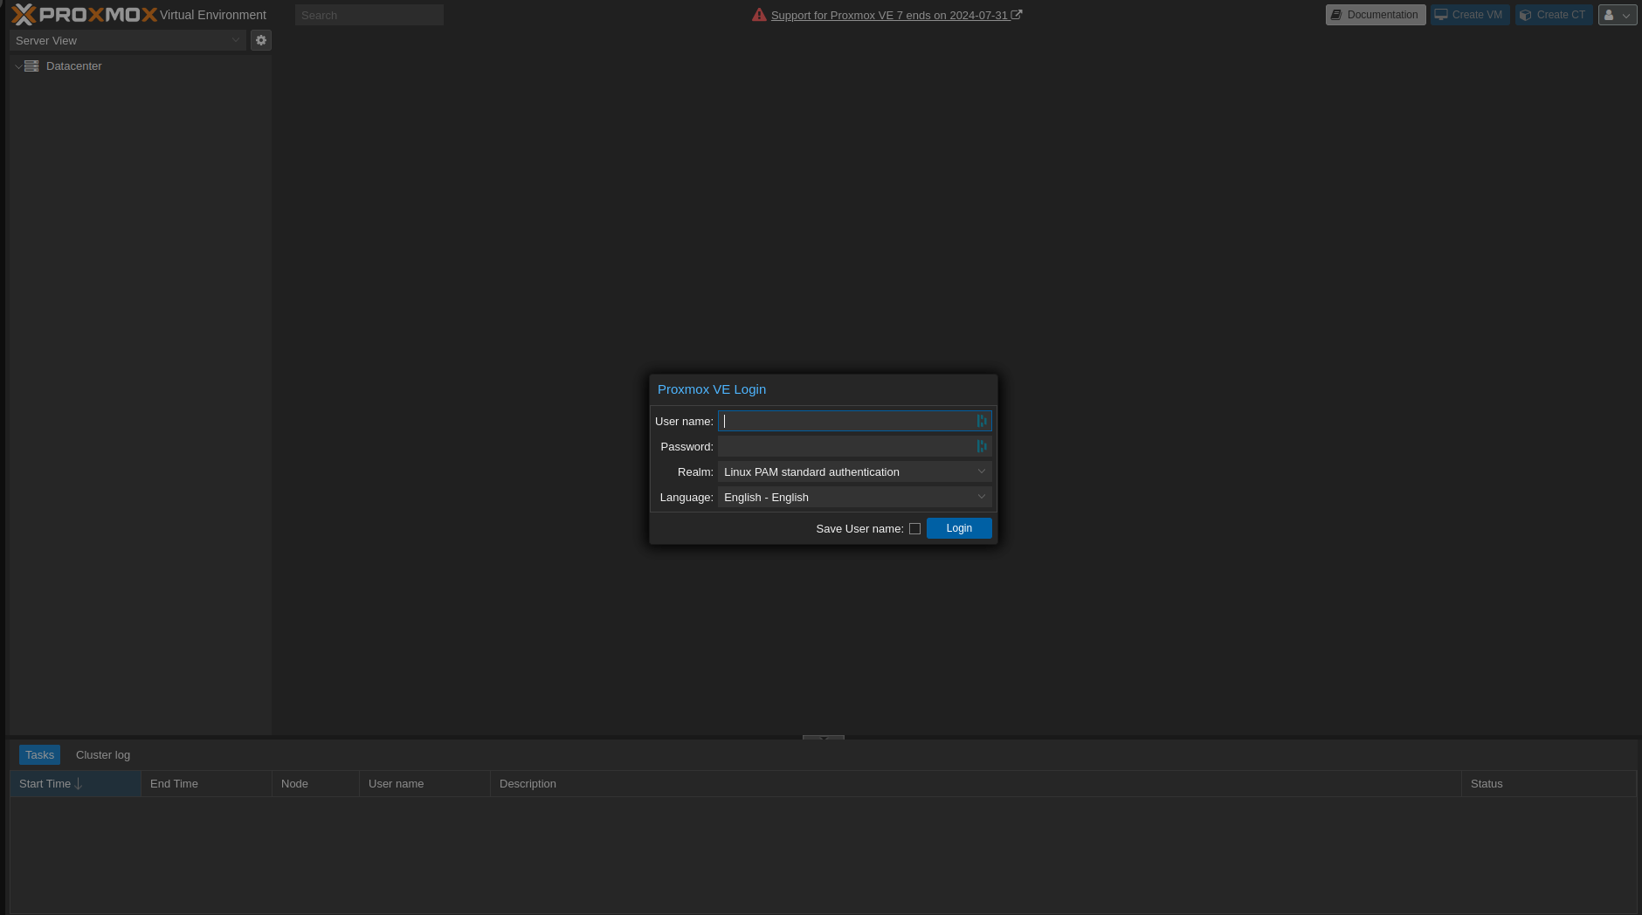1642x915 pixels.
Task: Click the warning triangle icon in header
Action: [759, 15]
